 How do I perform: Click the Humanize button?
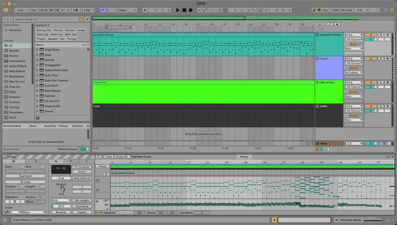pos(82,206)
